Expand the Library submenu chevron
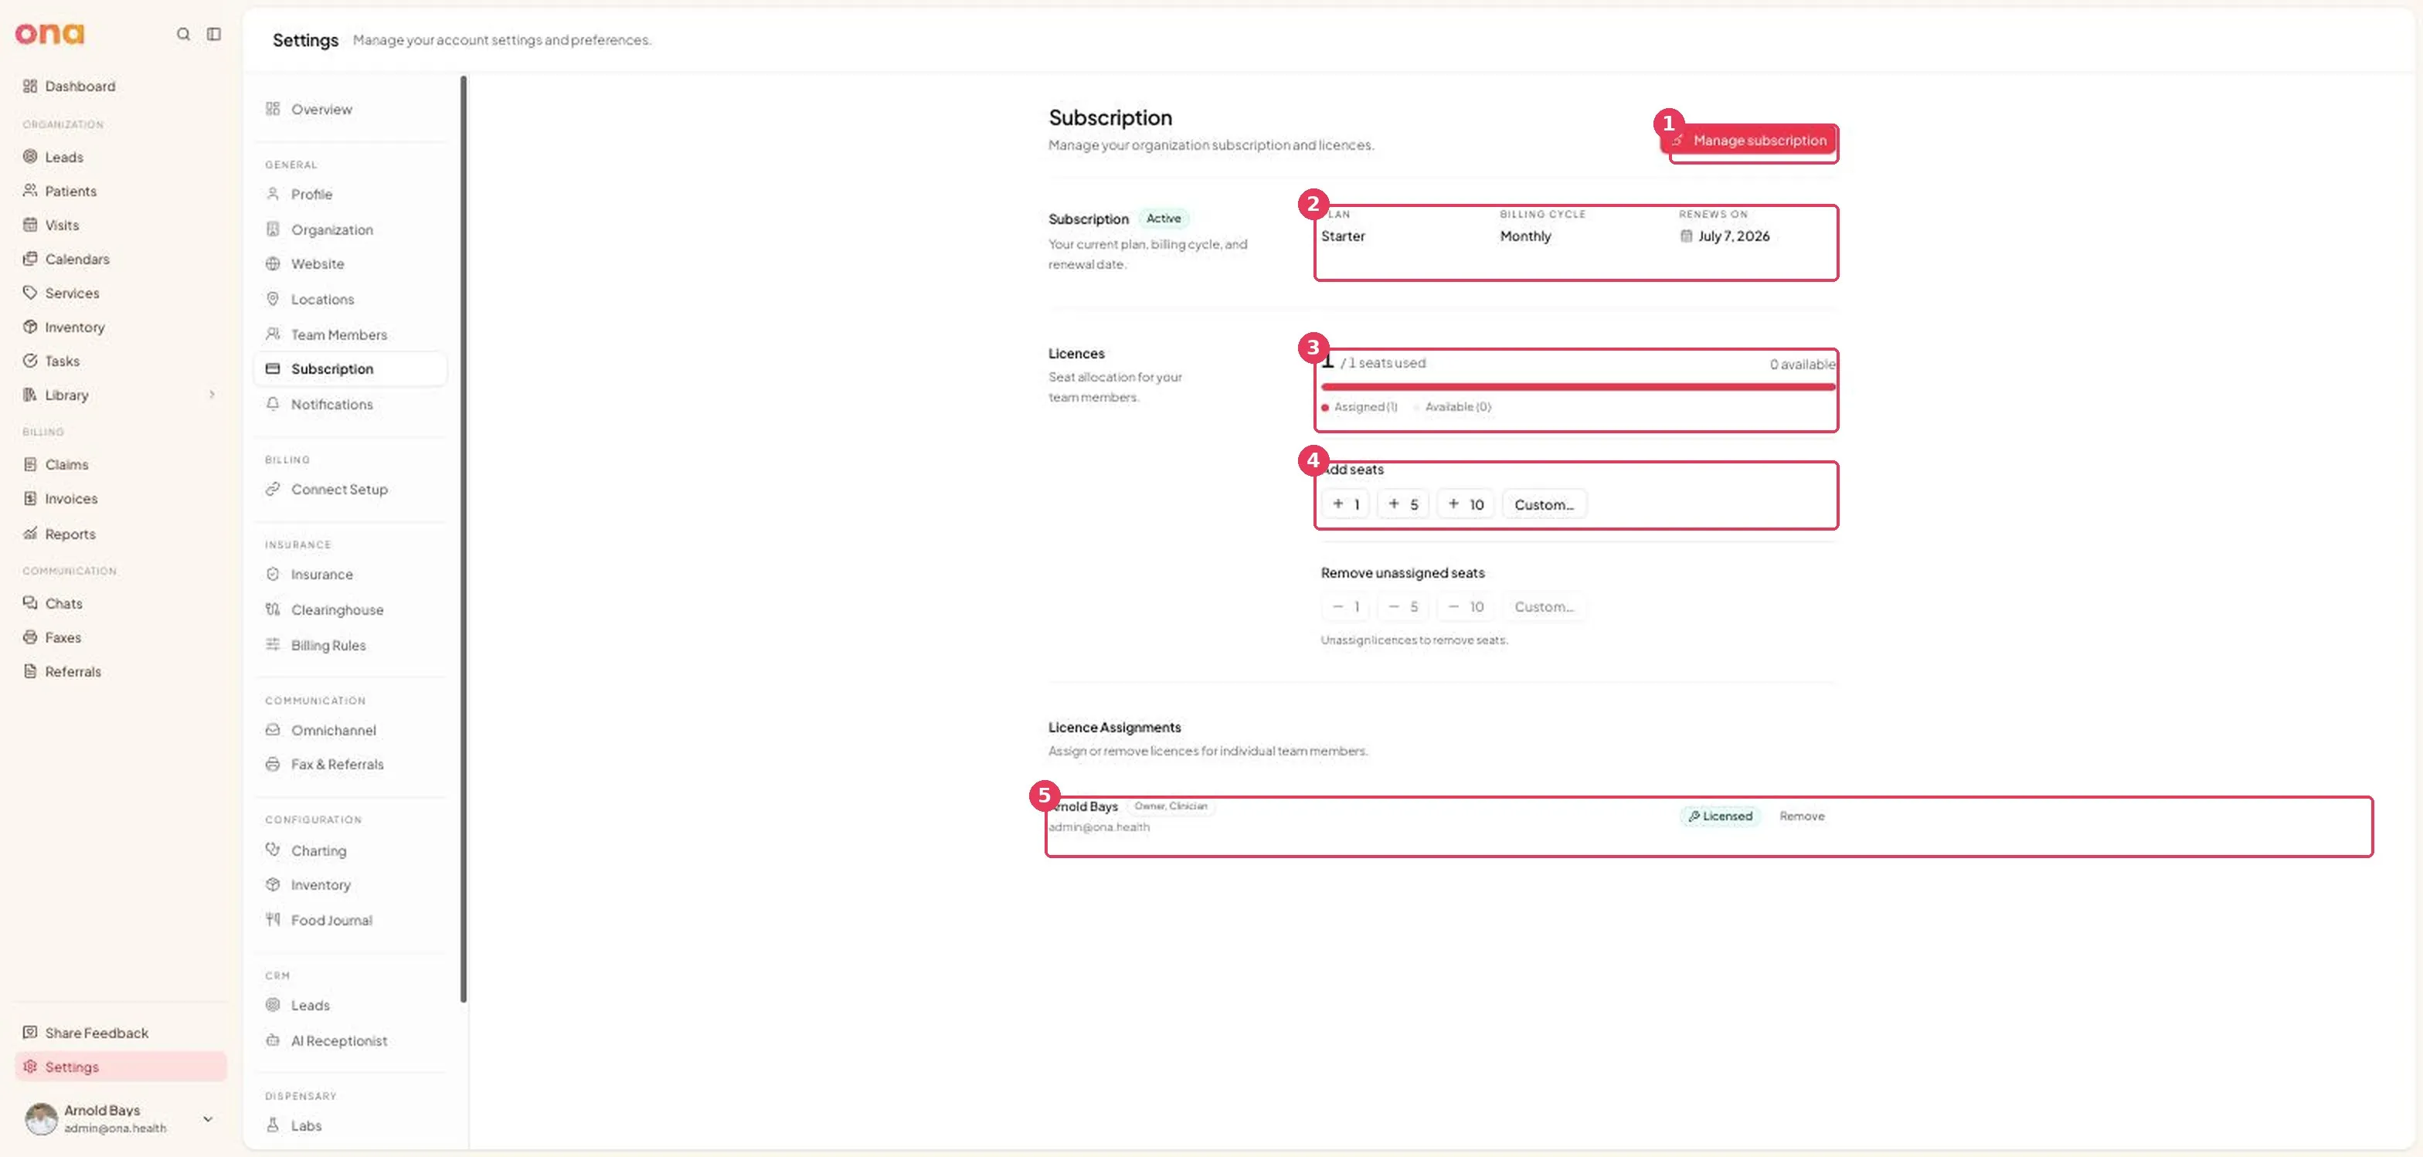2423x1157 pixels. pos(212,395)
